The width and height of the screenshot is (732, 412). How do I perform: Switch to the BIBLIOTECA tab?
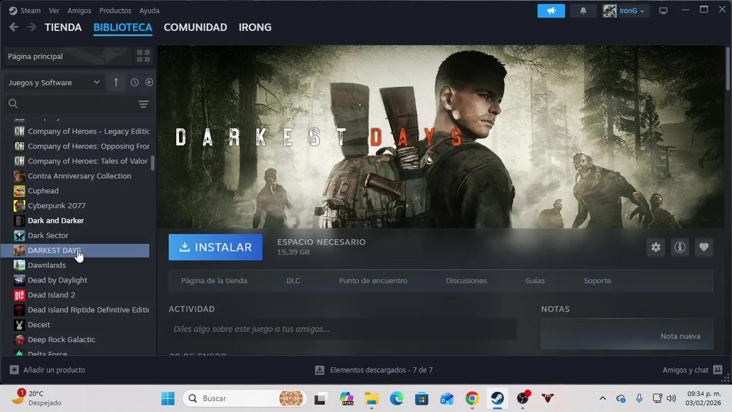point(123,27)
